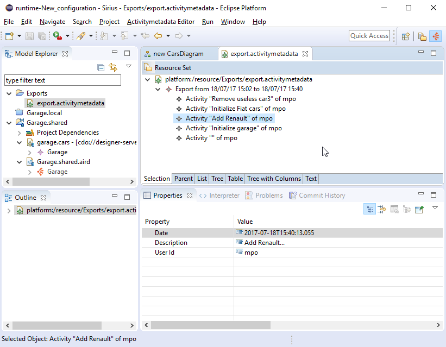The image size is (446, 347).
Task: Open the Activitymetadata Editor menu
Action: click(x=160, y=22)
